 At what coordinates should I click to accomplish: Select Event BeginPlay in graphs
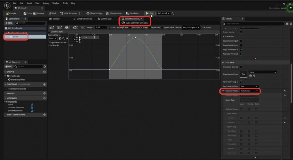(17, 80)
